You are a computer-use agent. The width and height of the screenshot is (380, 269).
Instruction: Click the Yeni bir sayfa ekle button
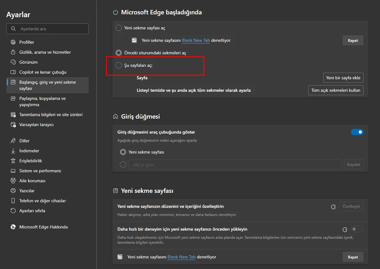(x=343, y=78)
